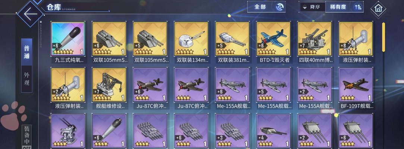Switch to the 外观 tab
This screenshot has width=404, height=149.
(27, 79)
